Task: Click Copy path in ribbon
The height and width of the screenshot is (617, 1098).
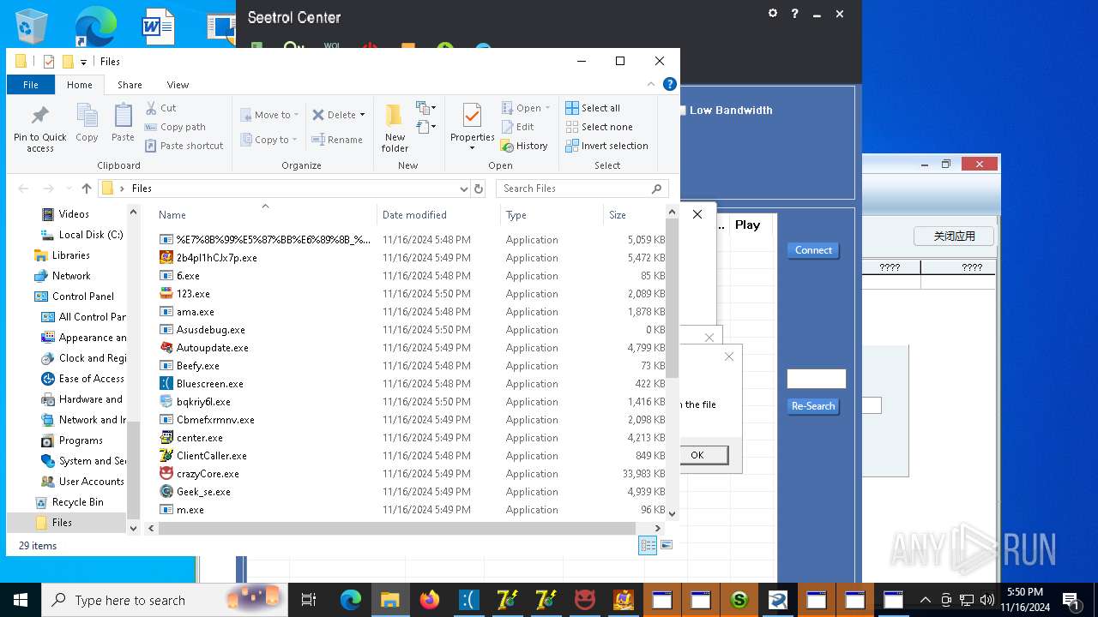Action: pos(176,127)
